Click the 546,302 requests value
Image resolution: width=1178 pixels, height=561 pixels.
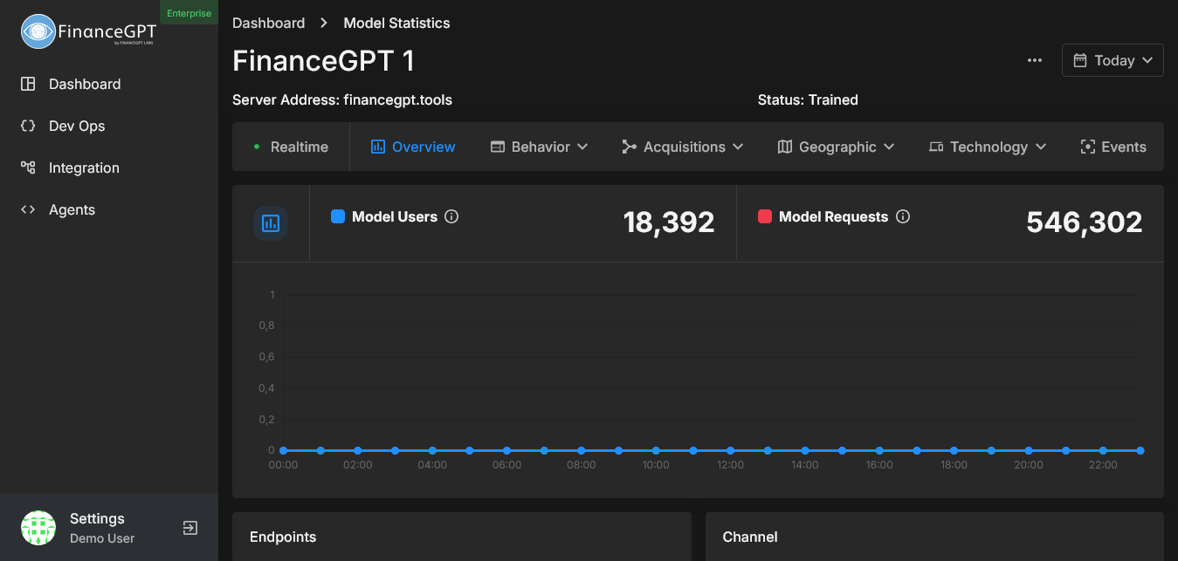pos(1085,222)
